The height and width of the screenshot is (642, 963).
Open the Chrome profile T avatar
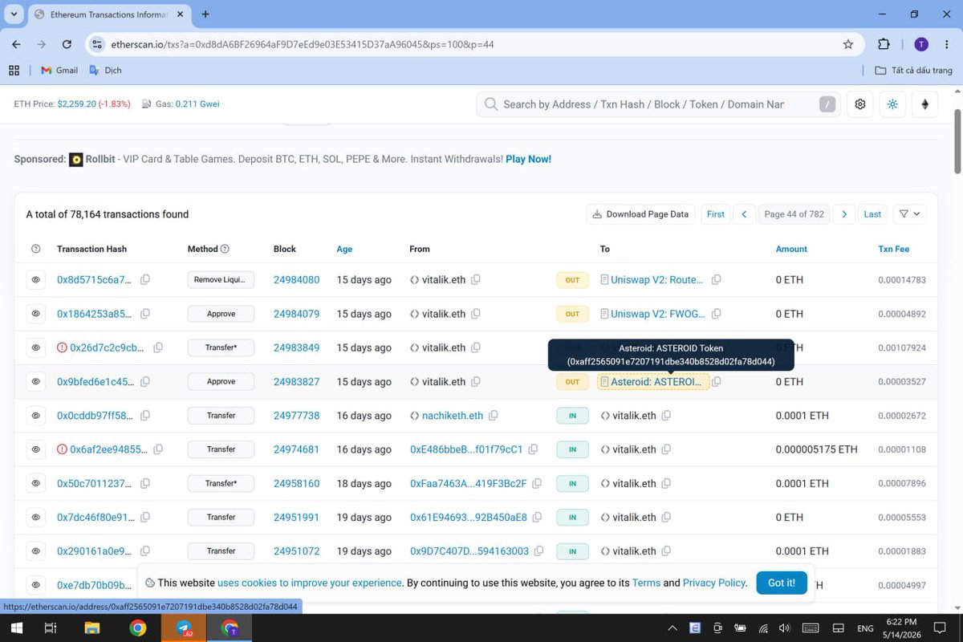921,44
